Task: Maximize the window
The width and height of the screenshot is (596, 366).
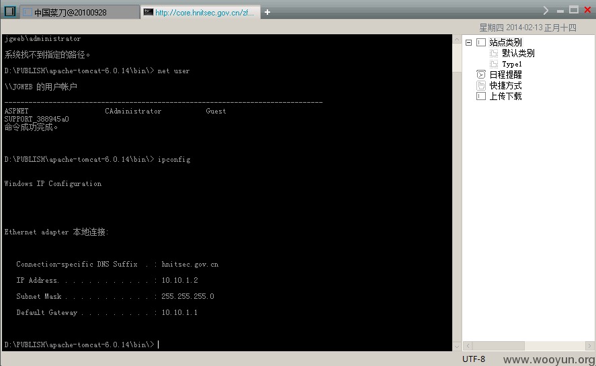Action: (x=574, y=10)
